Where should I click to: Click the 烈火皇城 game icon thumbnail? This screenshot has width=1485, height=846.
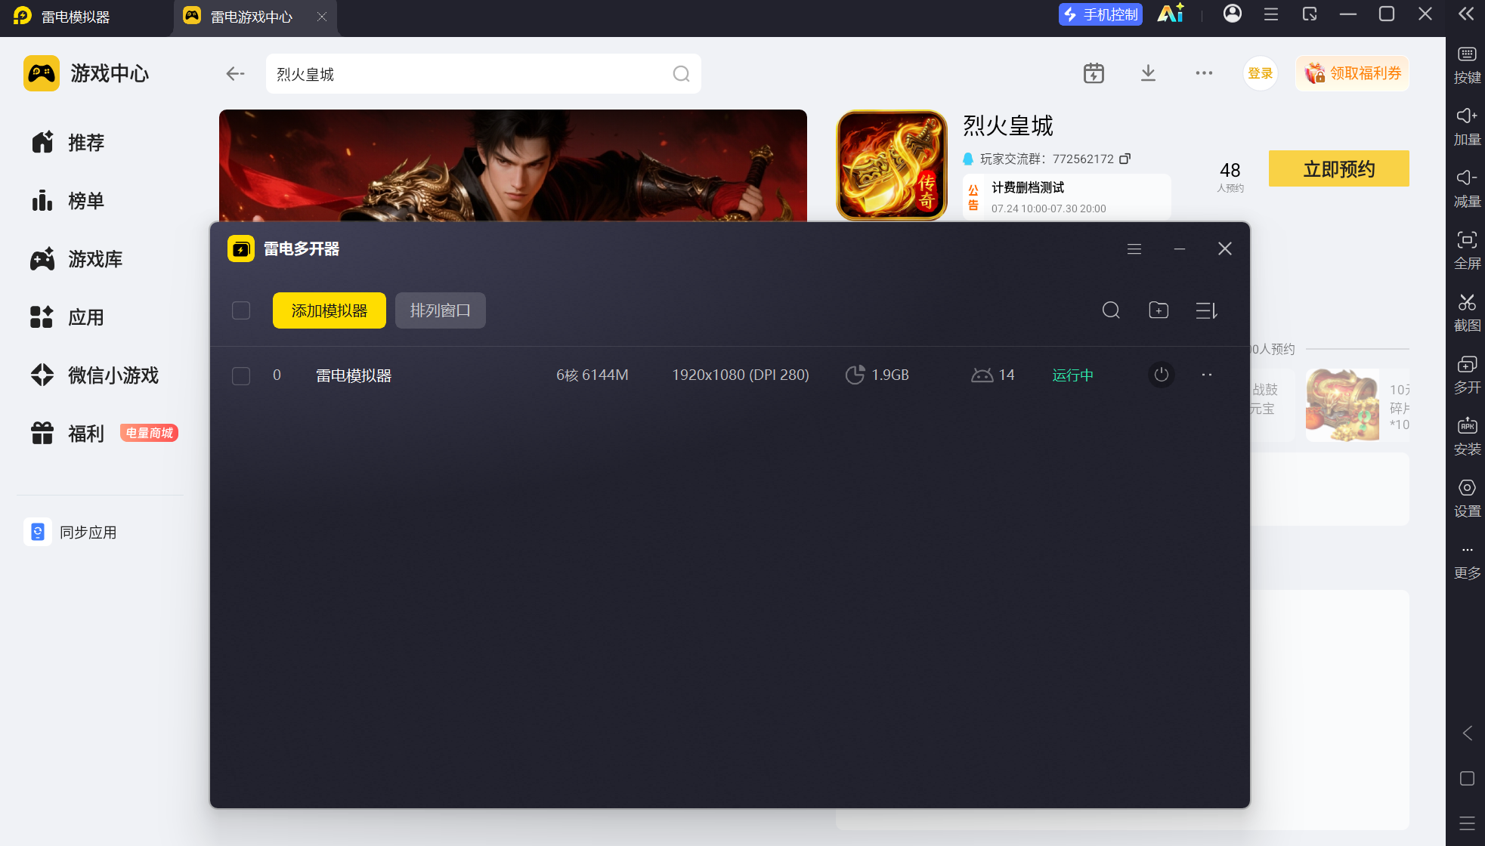pos(892,165)
